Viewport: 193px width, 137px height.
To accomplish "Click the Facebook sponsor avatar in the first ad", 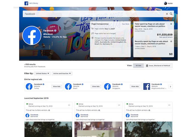I will point(27,116).
